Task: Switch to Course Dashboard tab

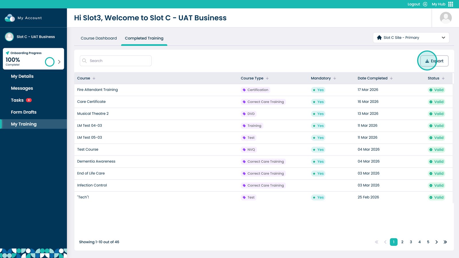Action: [99, 38]
